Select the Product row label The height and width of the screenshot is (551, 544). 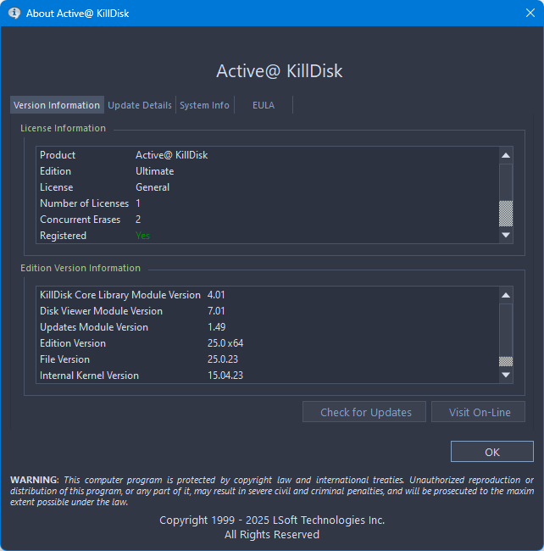pyautogui.click(x=58, y=155)
